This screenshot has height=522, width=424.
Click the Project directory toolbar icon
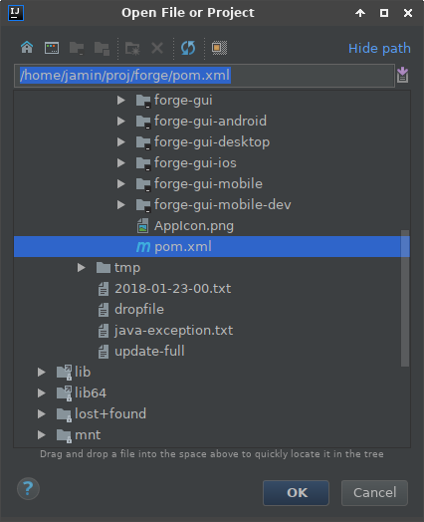click(77, 48)
